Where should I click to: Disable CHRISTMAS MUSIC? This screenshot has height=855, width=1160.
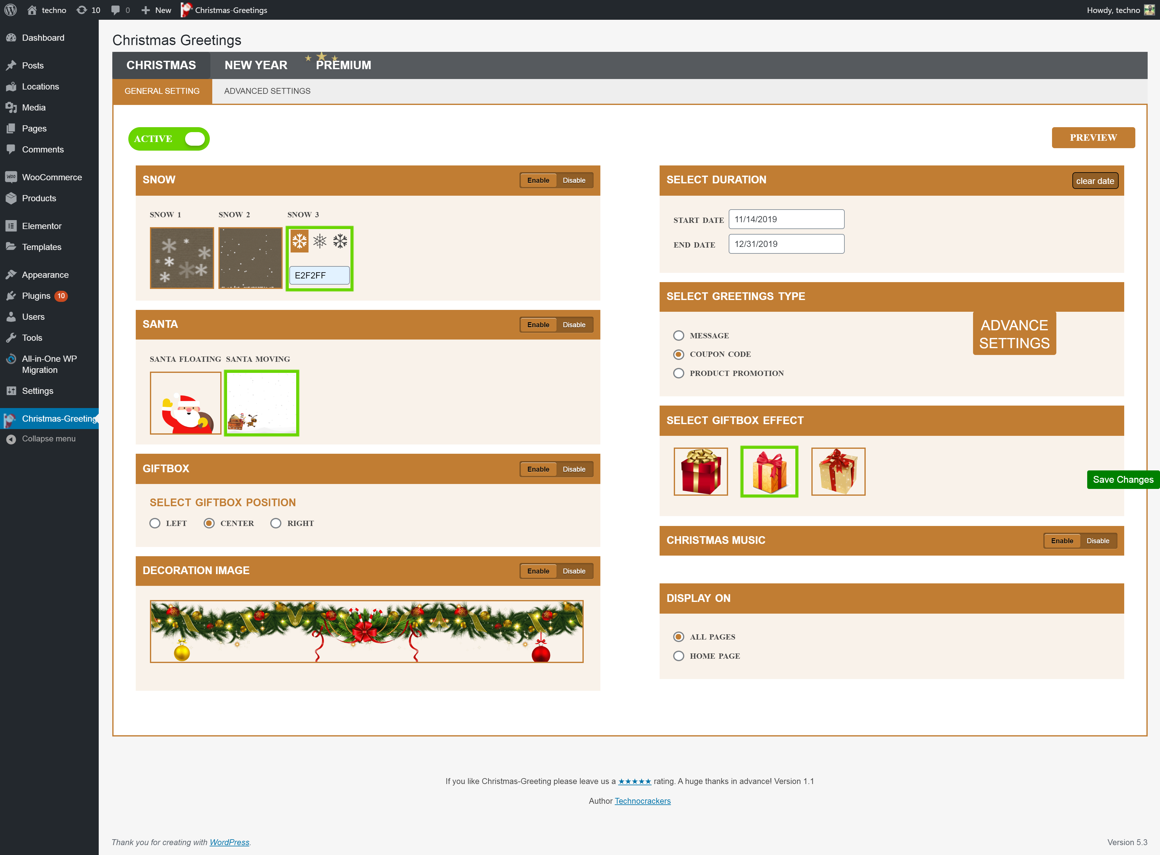tap(1098, 541)
